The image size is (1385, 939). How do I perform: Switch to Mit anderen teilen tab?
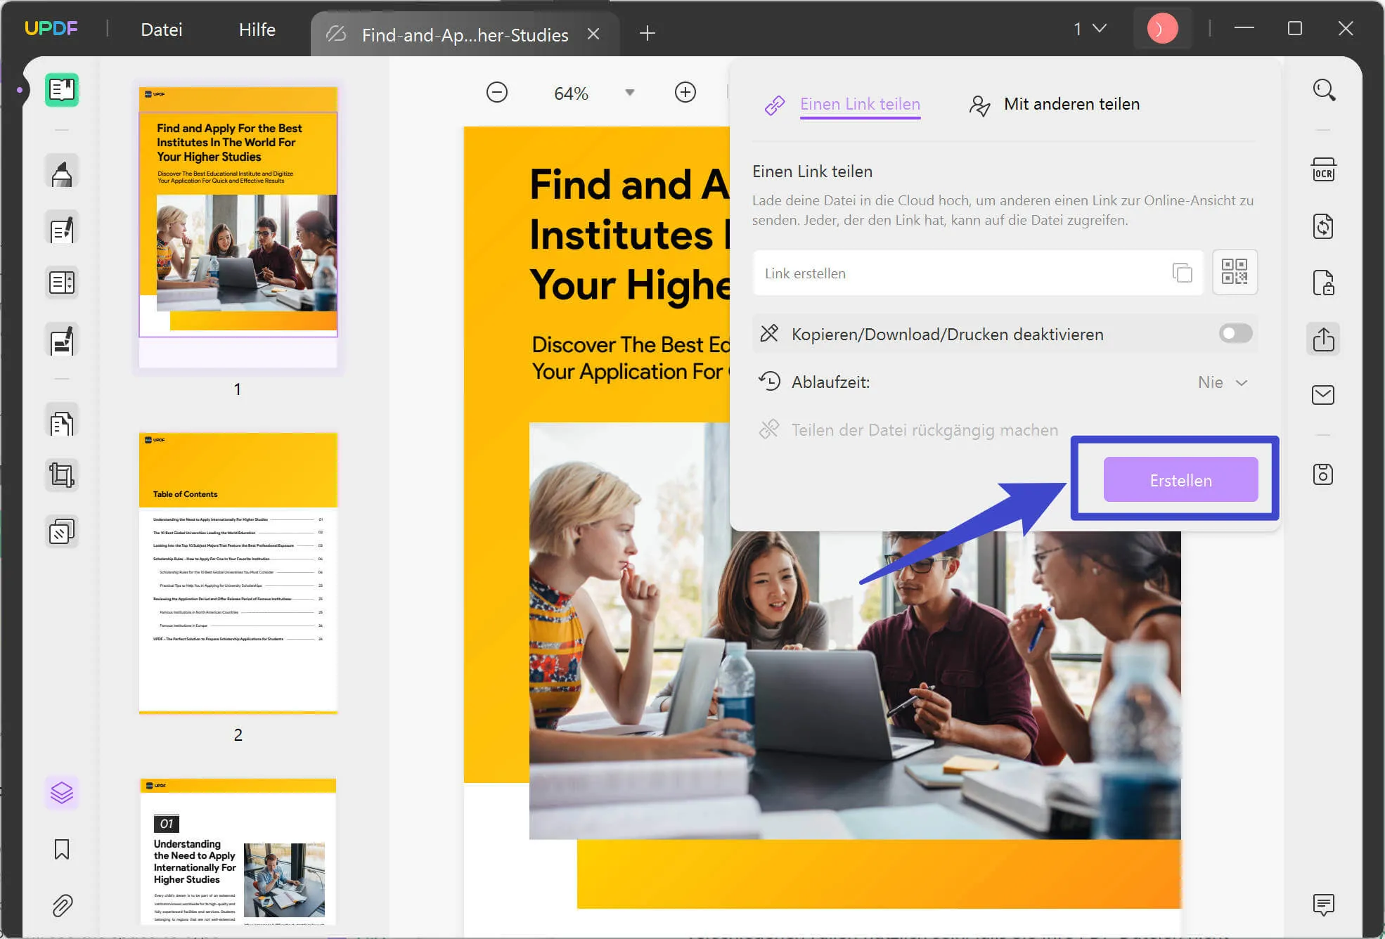pyautogui.click(x=1052, y=104)
